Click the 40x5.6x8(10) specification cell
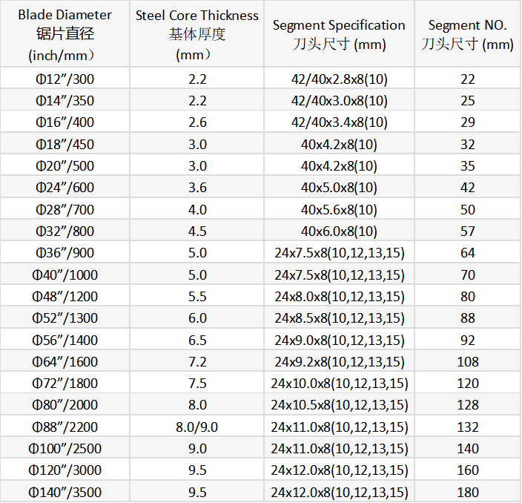Screen dimensions: 522x503 coord(339,209)
